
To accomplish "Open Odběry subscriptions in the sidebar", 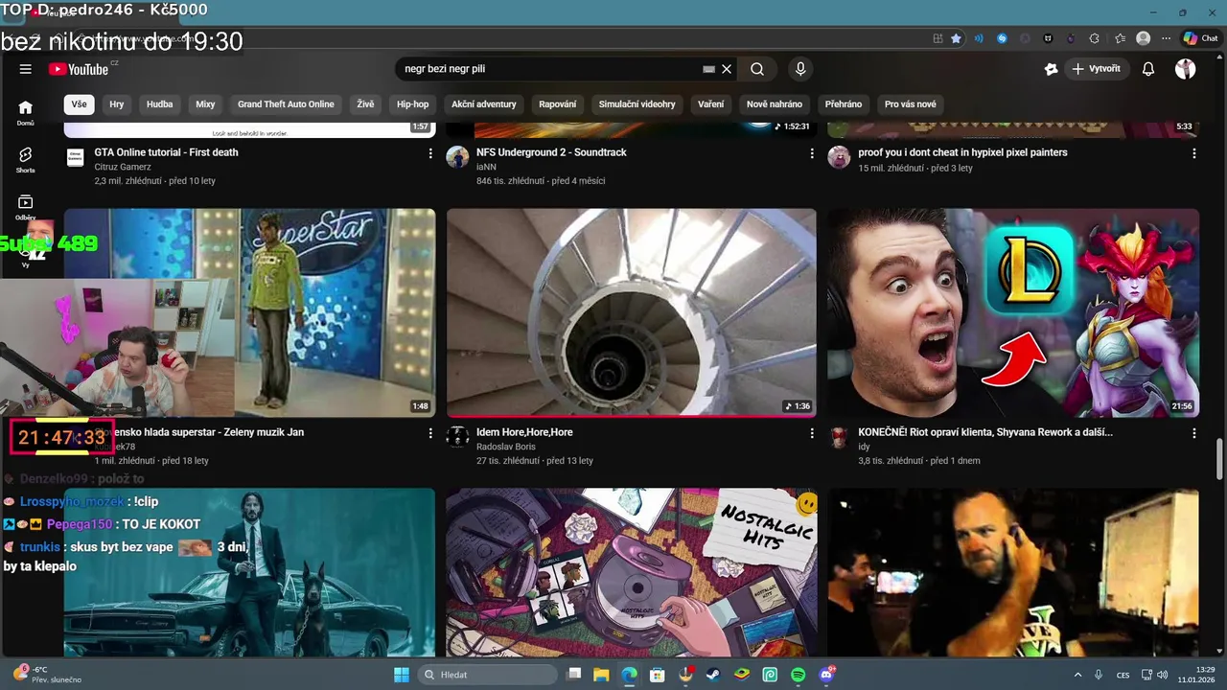I will pyautogui.click(x=26, y=207).
